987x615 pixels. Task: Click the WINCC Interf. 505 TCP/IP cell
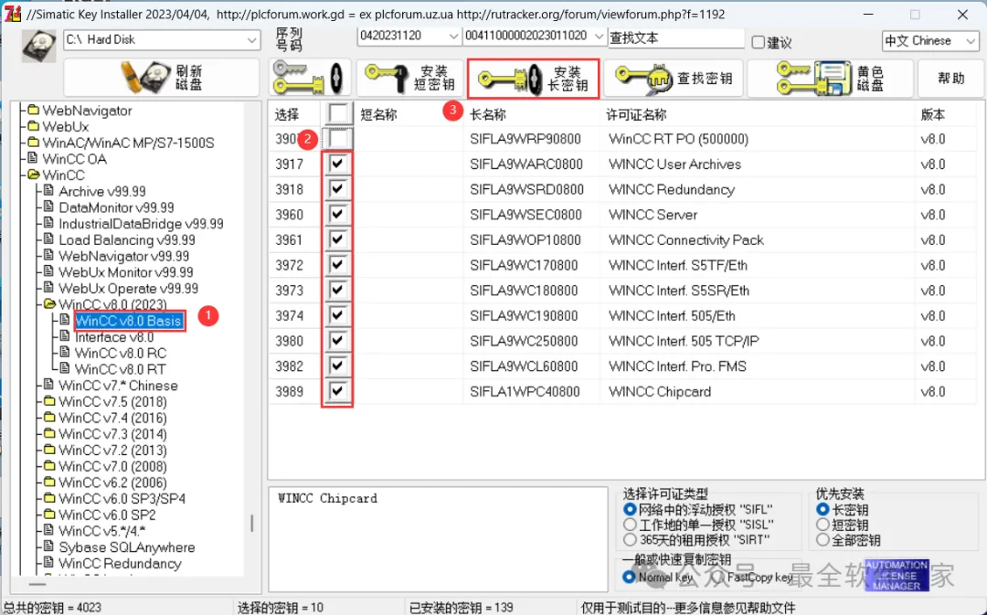coord(684,341)
